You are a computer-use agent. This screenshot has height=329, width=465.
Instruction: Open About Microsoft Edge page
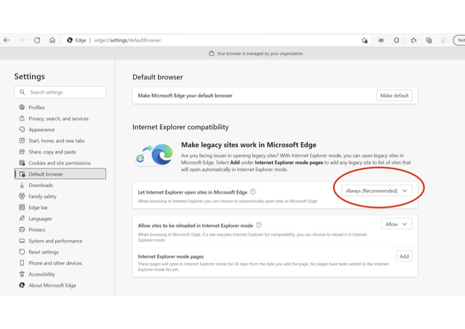pyautogui.click(x=52, y=285)
